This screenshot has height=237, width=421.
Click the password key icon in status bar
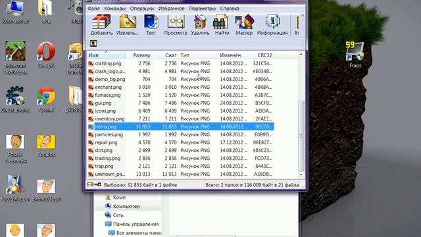(x=98, y=184)
